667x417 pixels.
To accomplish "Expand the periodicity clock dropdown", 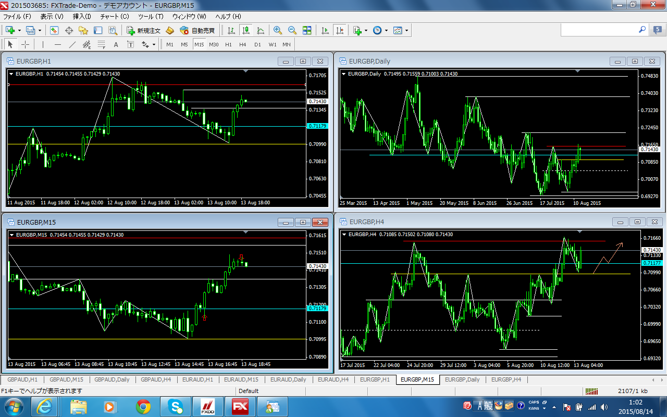I will (386, 30).
